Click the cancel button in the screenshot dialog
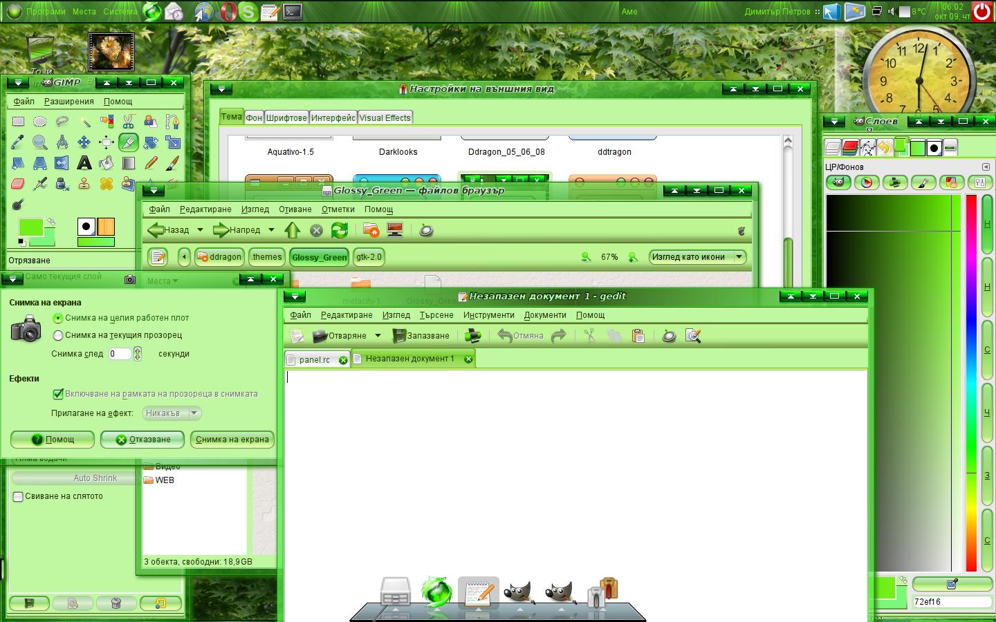Screen dimensions: 996x622 142,440
